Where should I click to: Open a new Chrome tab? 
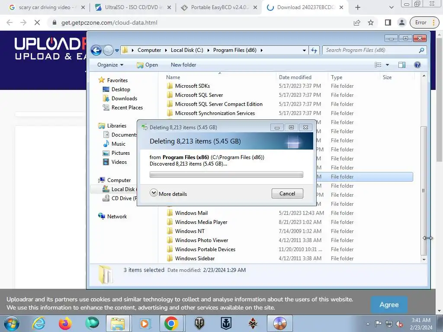tap(358, 7)
